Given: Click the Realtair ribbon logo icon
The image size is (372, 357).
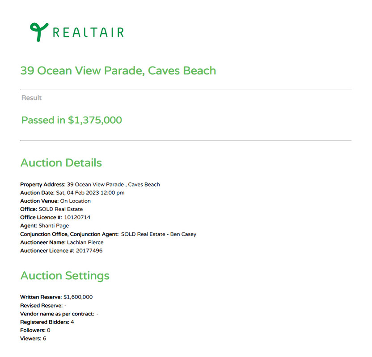Looking at the screenshot, I should [38, 32].
